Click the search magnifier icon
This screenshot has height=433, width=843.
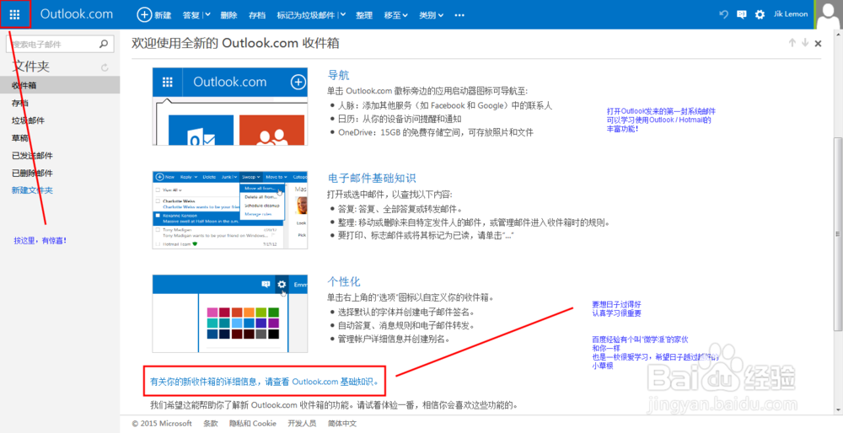104,44
